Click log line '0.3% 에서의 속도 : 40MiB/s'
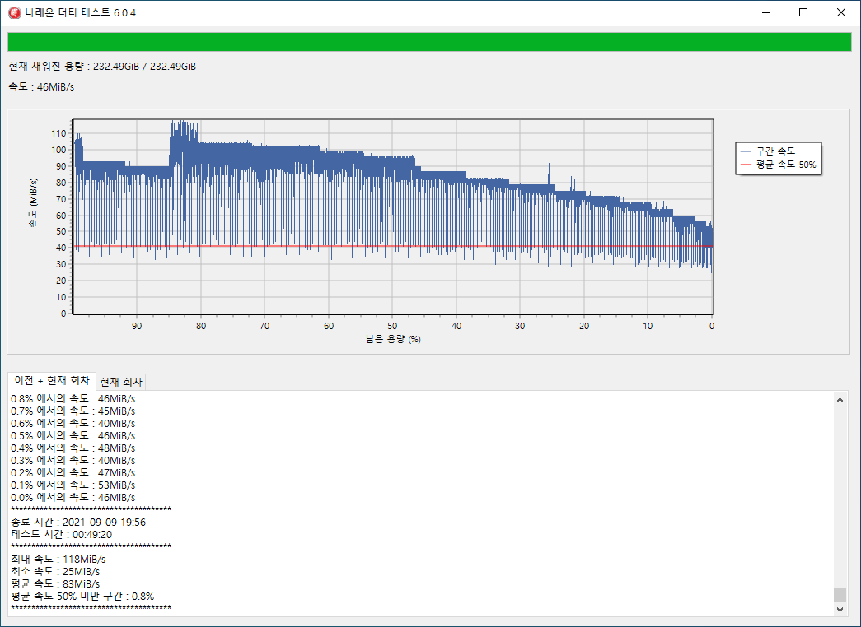Screen dimensions: 861x627 73,460
